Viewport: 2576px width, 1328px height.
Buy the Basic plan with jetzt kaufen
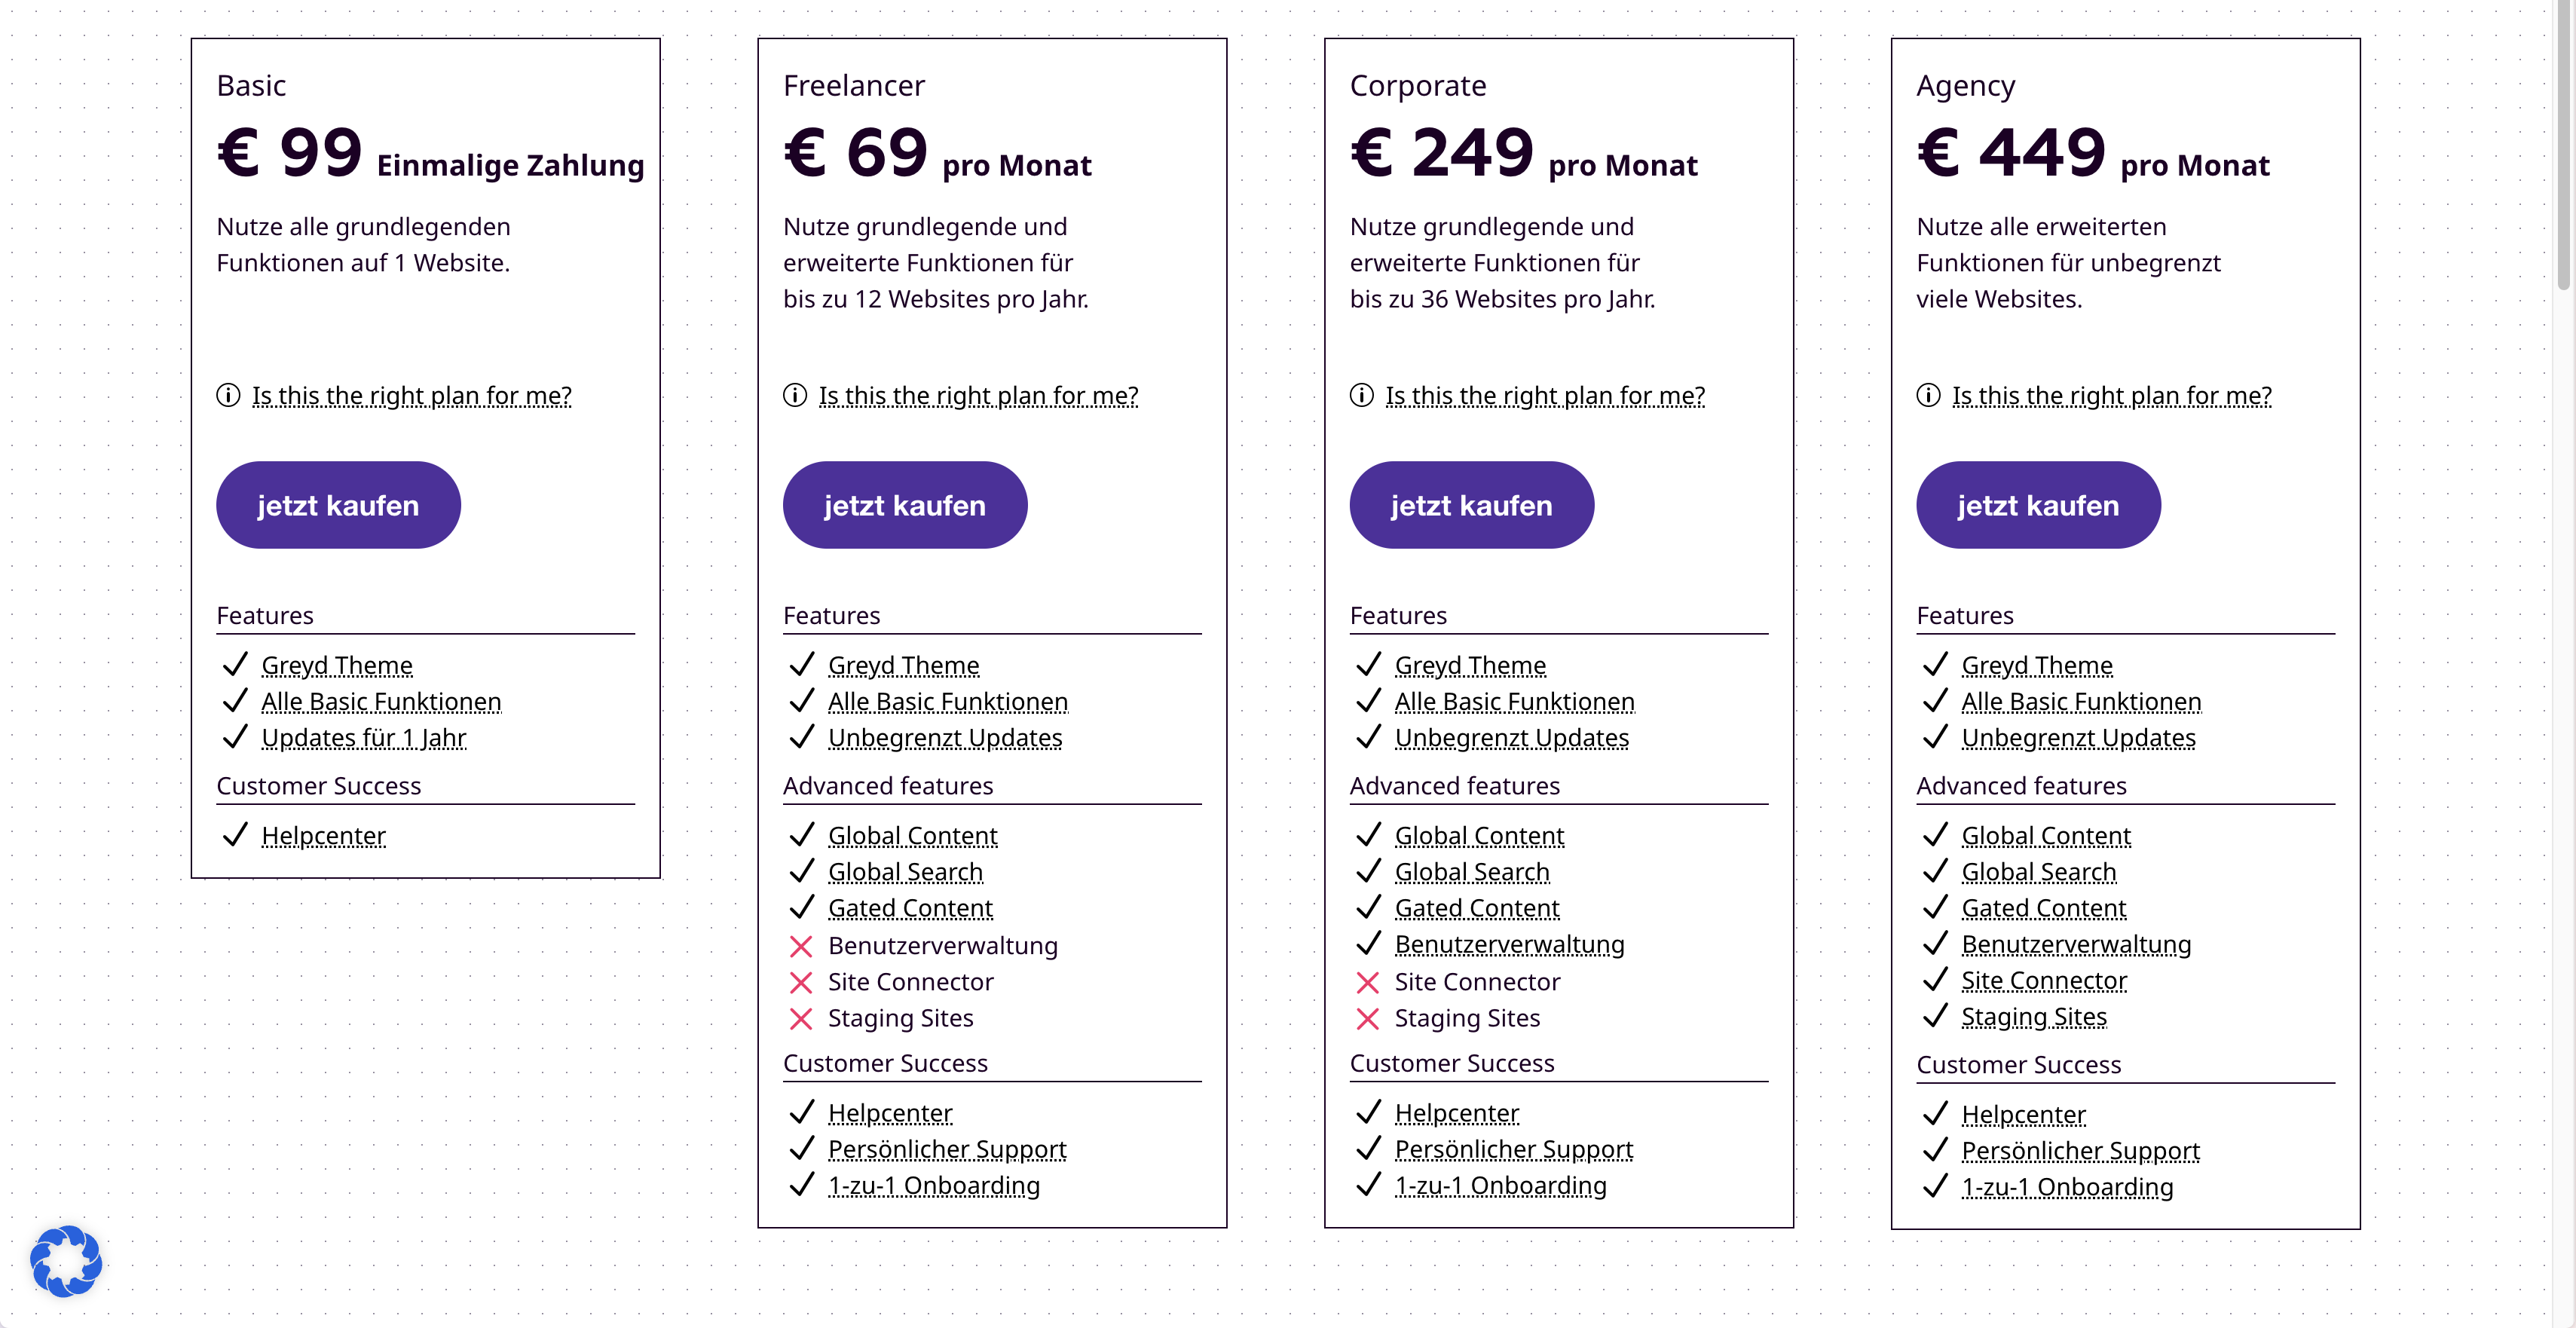click(338, 505)
